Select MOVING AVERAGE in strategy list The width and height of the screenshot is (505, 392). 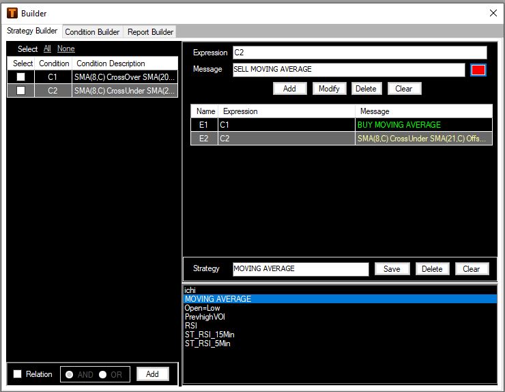[x=340, y=299]
